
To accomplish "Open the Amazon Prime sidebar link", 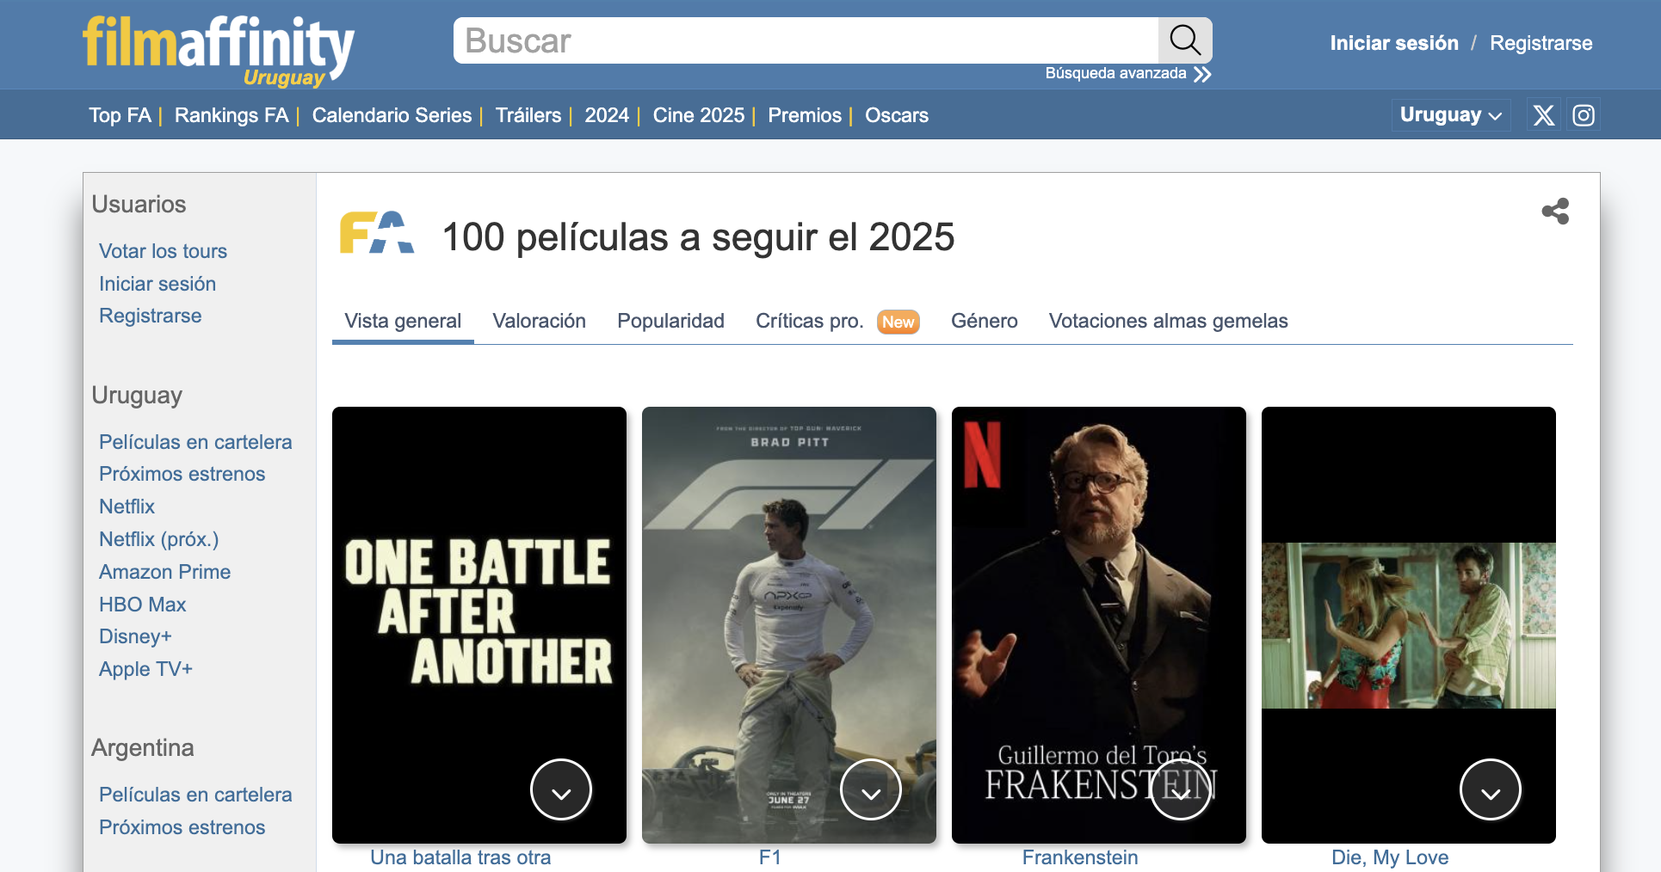I will pos(164,572).
